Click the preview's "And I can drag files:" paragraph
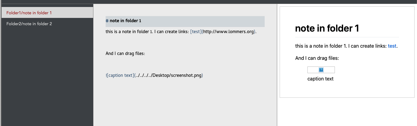Viewport: 417px width, 126px height. click(x=317, y=58)
